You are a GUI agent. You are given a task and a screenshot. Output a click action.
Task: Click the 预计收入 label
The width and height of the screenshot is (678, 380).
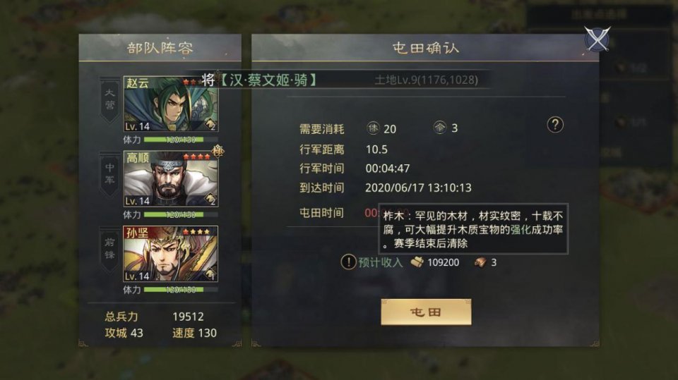(381, 262)
